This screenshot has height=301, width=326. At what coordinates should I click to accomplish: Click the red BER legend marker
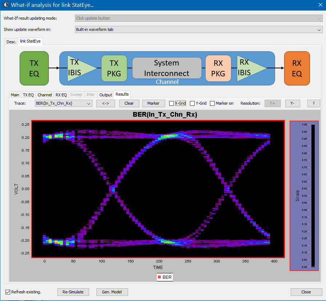coord(160,277)
